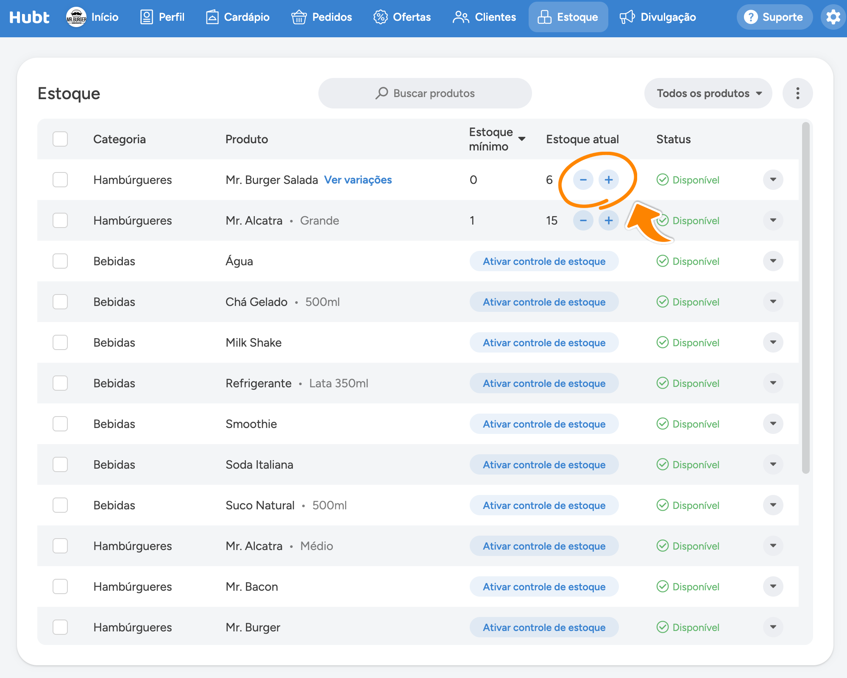Open status dropdown for Água row
This screenshot has width=847, height=678.
(x=773, y=261)
